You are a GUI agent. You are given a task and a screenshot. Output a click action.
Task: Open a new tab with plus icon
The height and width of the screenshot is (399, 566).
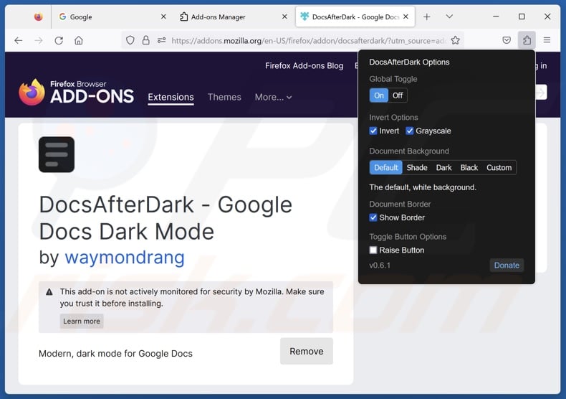pyautogui.click(x=427, y=17)
